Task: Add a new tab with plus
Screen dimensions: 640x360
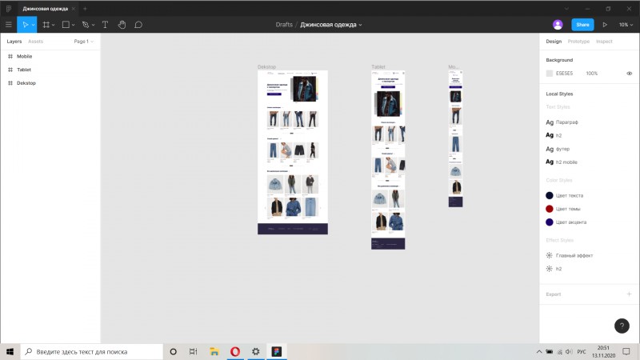Action: click(85, 9)
